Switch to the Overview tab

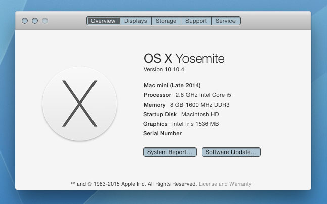point(103,21)
